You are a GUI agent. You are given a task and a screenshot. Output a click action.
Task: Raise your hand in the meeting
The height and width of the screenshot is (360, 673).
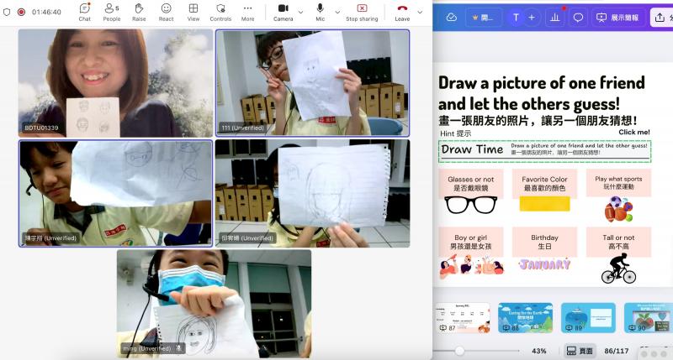139,12
